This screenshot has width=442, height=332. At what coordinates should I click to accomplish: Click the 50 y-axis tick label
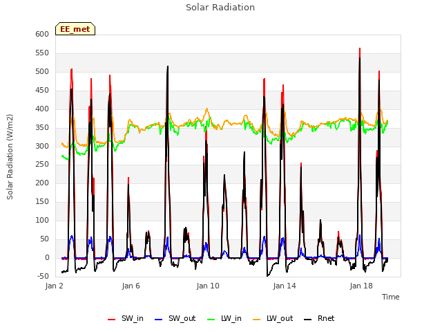coord(44,239)
